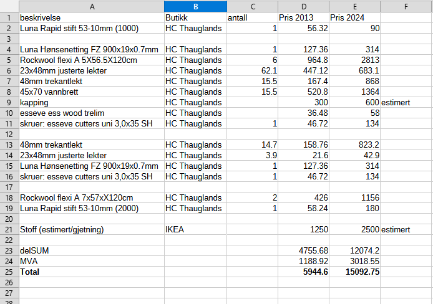Select cell with value 42.9
Viewport: 433px width, 304px height.
354,155
